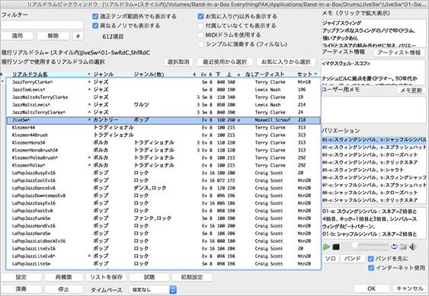The width and height of the screenshot is (429, 296).
Task: Click the # filter button
Action: (x=78, y=36)
